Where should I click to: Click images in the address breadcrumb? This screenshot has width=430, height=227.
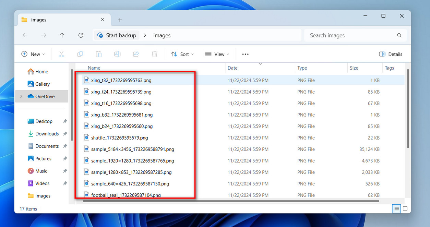tap(162, 35)
